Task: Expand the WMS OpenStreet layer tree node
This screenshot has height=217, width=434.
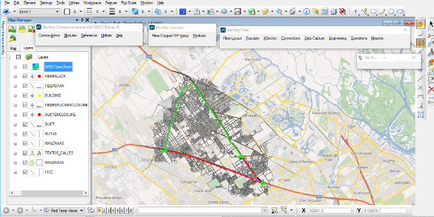Action: tap(15, 67)
